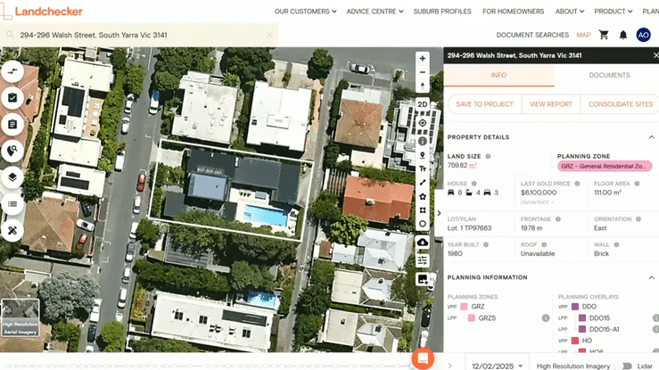Switch to the Documents tab

click(x=609, y=75)
